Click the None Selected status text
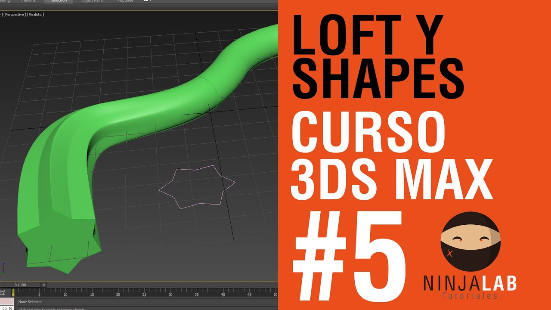Screen dimensions: 551x310 [x=30, y=302]
